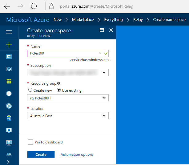Click the Create button
189x165 pixels.
[x=41, y=155]
